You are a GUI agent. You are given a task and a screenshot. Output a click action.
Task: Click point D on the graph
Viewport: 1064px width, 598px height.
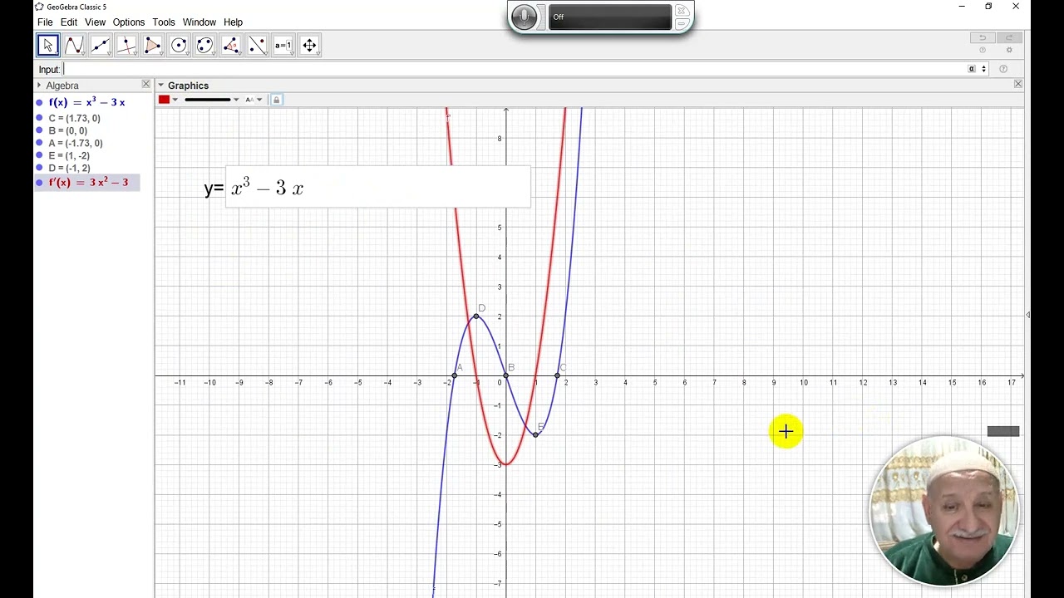(x=476, y=316)
